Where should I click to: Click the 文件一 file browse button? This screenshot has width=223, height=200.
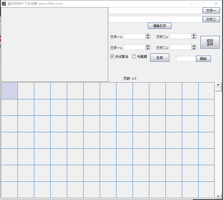(211, 10)
